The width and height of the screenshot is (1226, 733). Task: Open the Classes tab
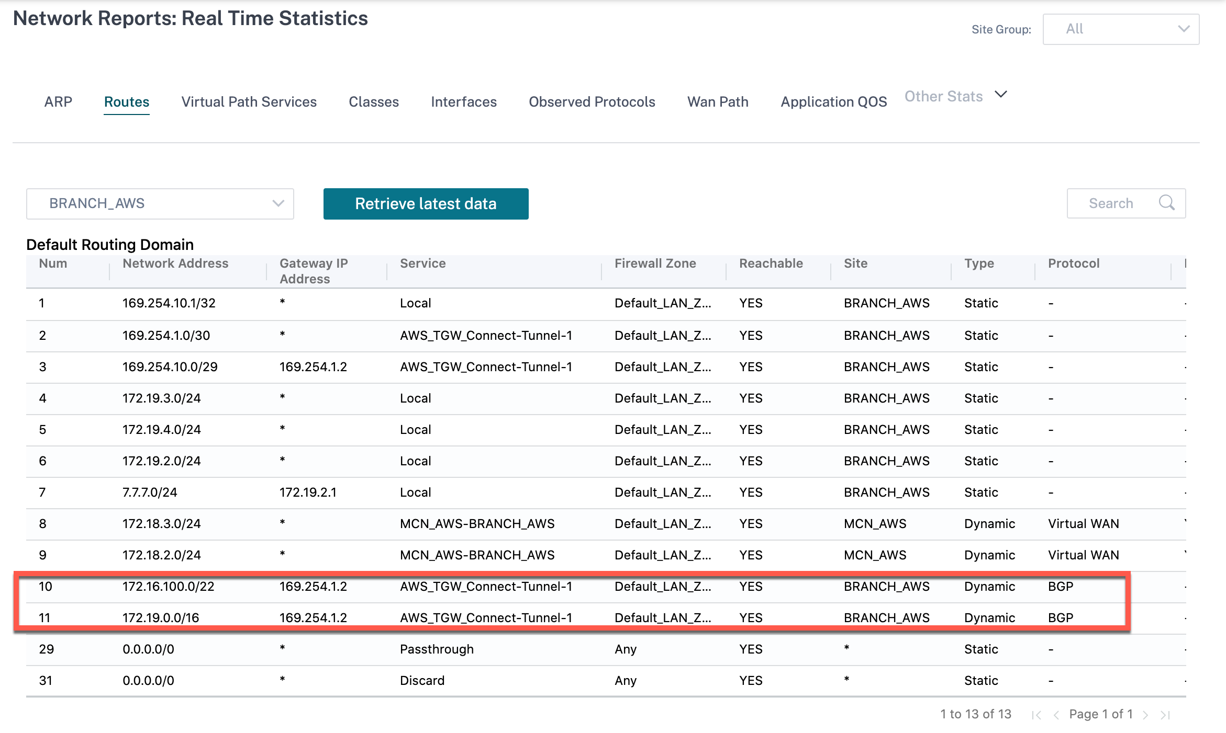tap(374, 101)
